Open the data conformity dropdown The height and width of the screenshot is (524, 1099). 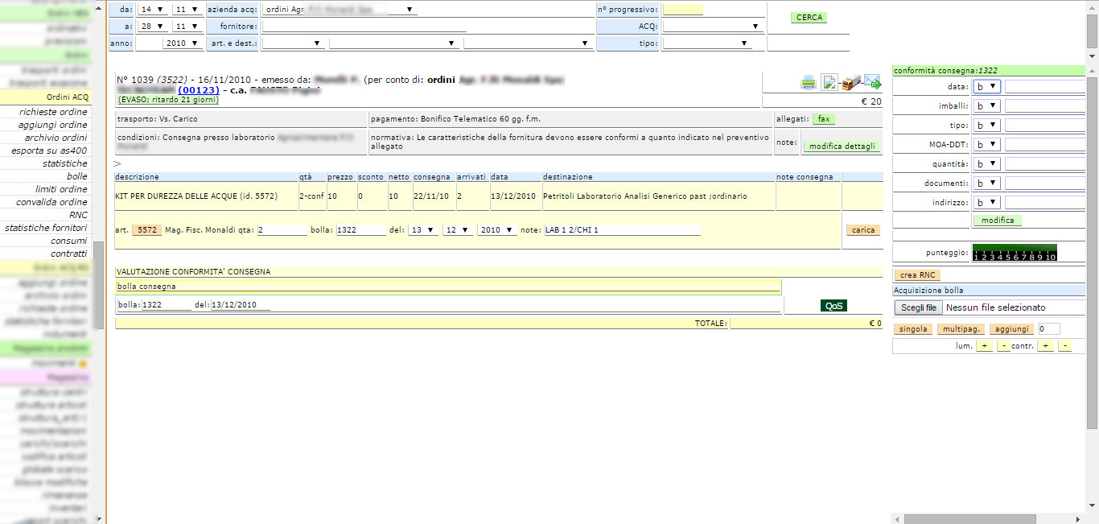[986, 87]
